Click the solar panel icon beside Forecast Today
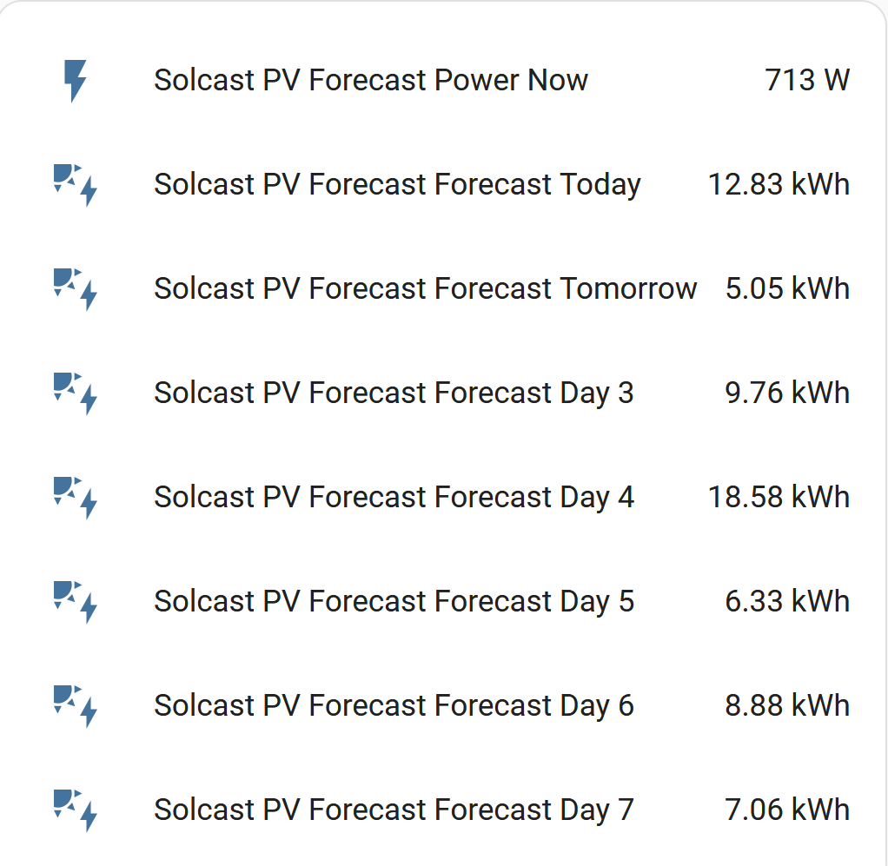Image resolution: width=888 pixels, height=866 pixels. click(x=76, y=185)
